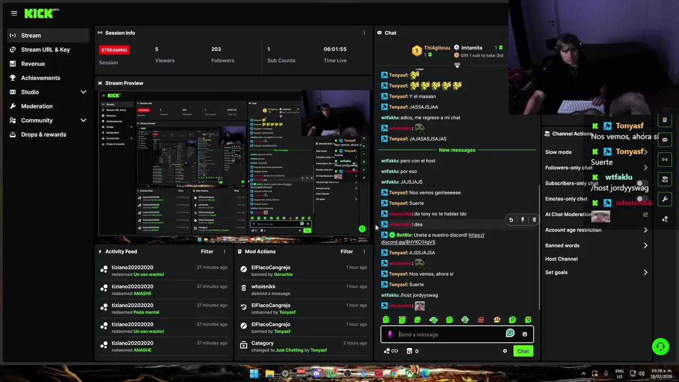Screen dimensions: 679x382
Task: Toggle Emotes-only chat switch
Action: (642, 199)
